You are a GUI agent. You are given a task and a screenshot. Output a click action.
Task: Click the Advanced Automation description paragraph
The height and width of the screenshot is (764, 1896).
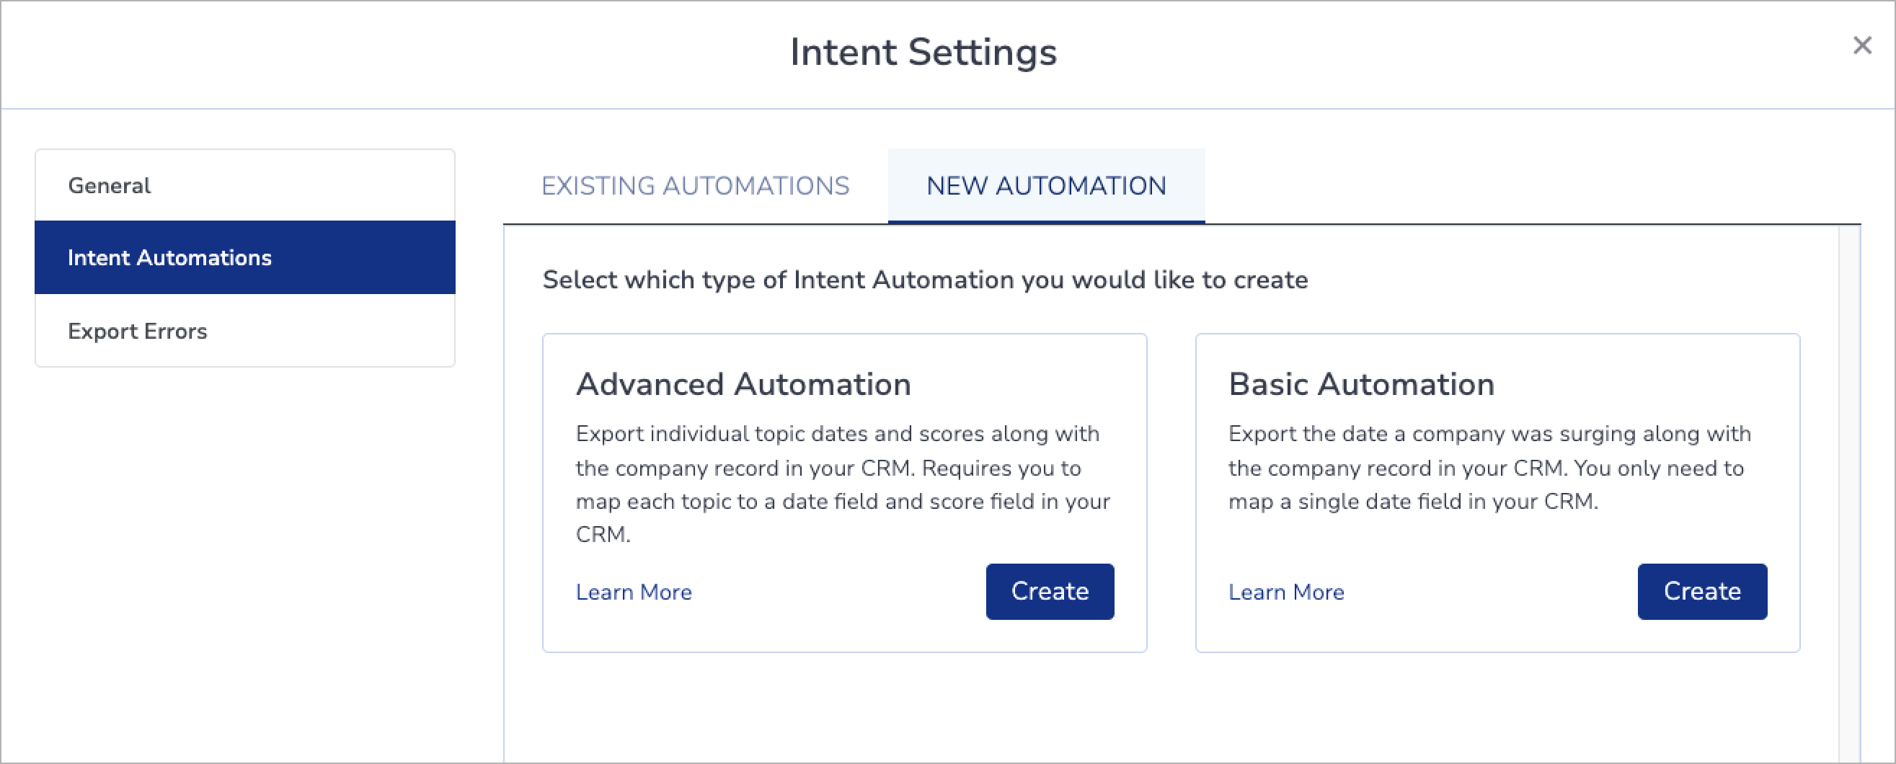point(843,484)
